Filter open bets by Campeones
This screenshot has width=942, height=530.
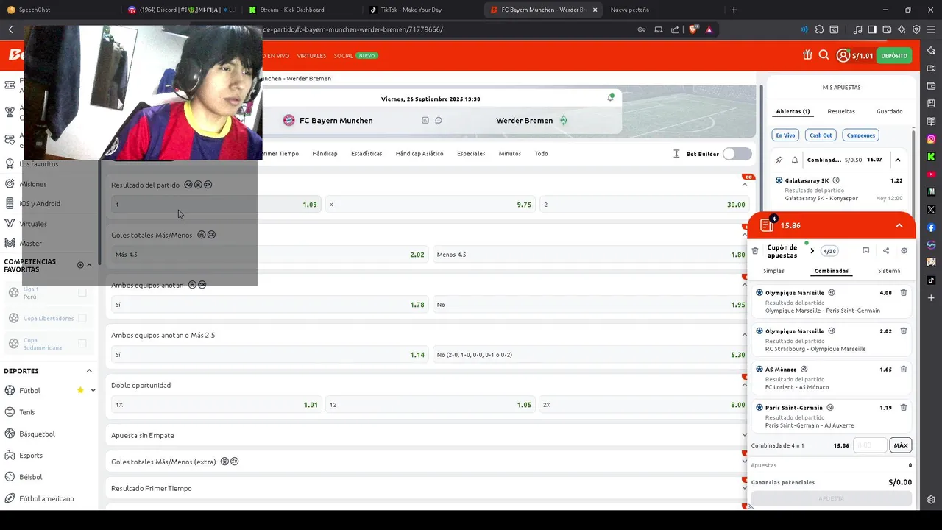click(860, 135)
